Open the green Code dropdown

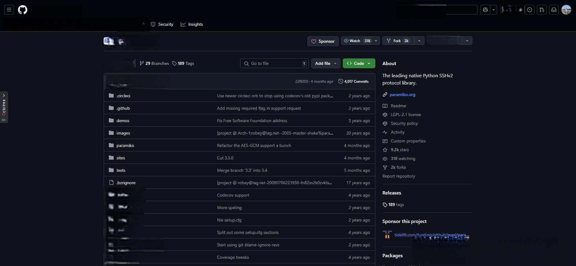[359, 63]
